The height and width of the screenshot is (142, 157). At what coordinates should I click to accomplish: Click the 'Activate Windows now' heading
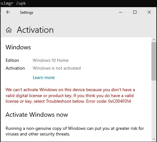(x=37, y=115)
